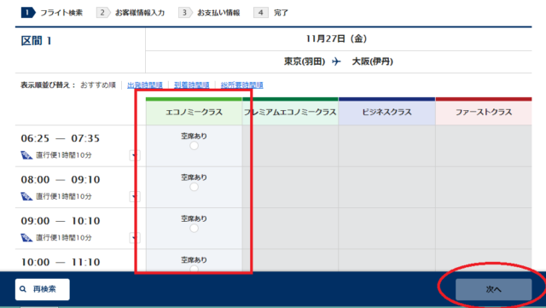Click the 区間 1 heading
Image resolution: width=546 pixels, height=308 pixels.
click(x=36, y=41)
